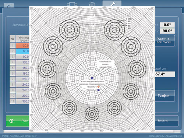Click the blue Плоскость 2 legend marker
Screen dimensions: 184x138
click(98, 90)
